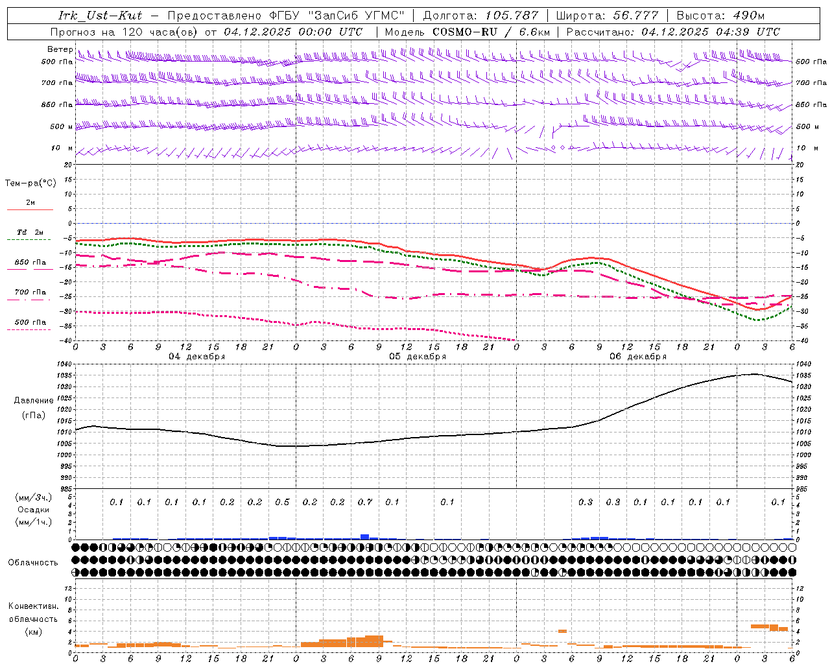Click the 0.7 precipitation value

(365, 503)
